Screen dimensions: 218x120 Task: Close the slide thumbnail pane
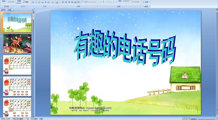33,10
